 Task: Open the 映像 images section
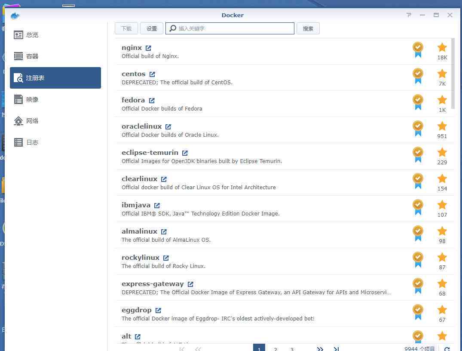coord(55,99)
